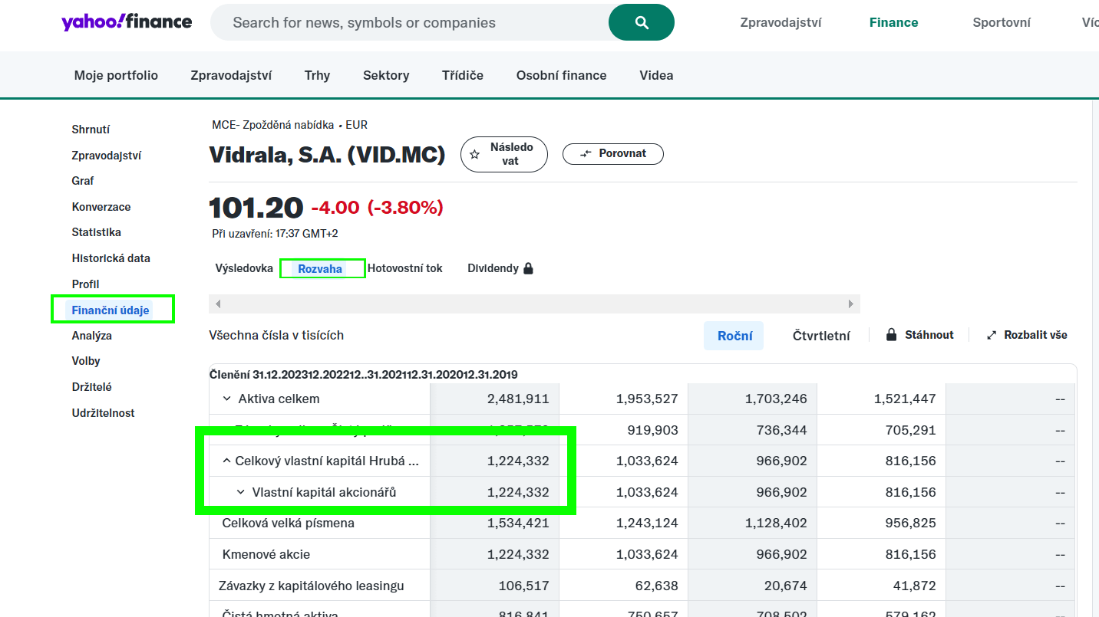The height and width of the screenshot is (617, 1099).
Task: Click the right arrow on the table scrollbar
Action: pyautogui.click(x=850, y=304)
